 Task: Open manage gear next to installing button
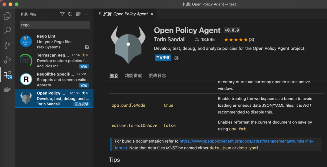(177, 58)
